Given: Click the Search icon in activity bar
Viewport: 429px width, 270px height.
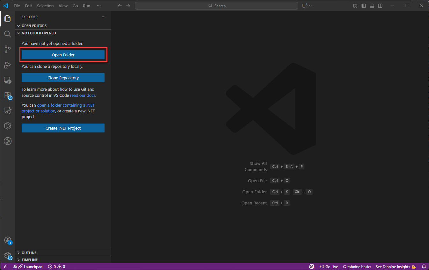Looking at the screenshot, I should (x=8, y=34).
